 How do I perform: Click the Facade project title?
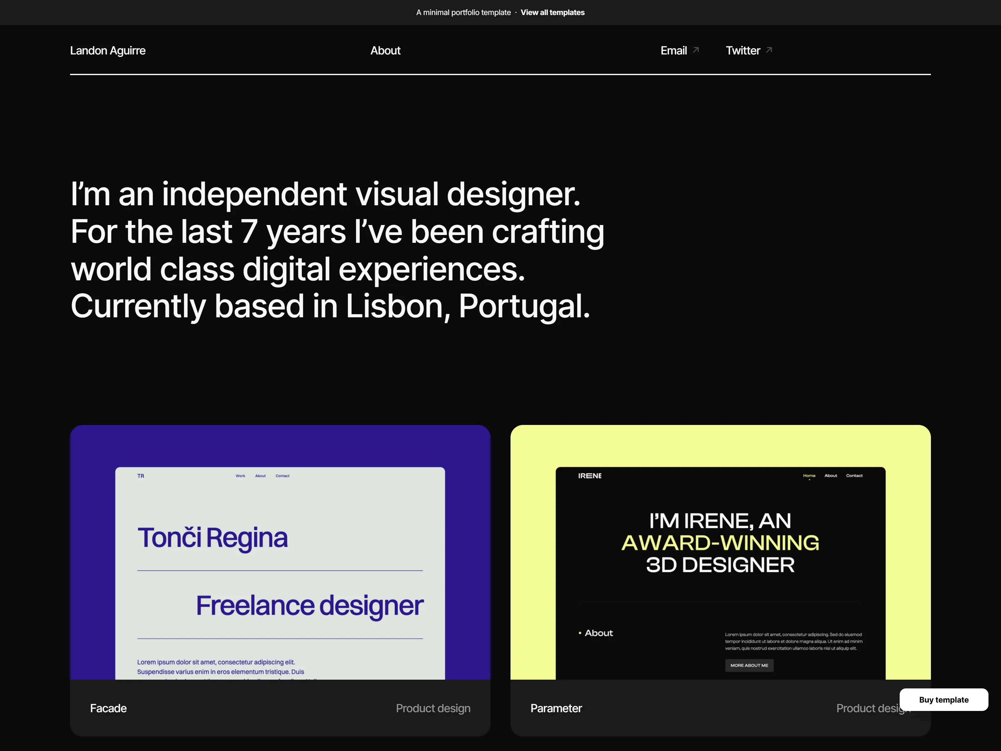(x=108, y=708)
